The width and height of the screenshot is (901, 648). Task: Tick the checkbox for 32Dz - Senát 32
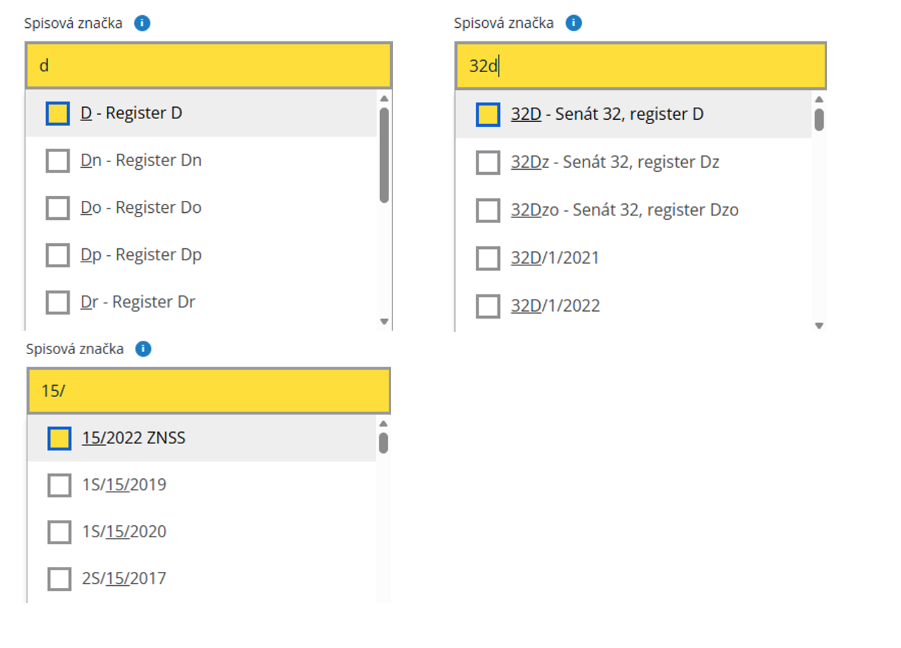(488, 162)
